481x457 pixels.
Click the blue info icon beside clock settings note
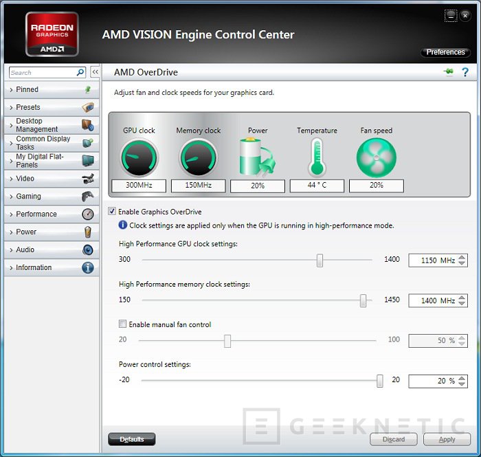[123, 225]
